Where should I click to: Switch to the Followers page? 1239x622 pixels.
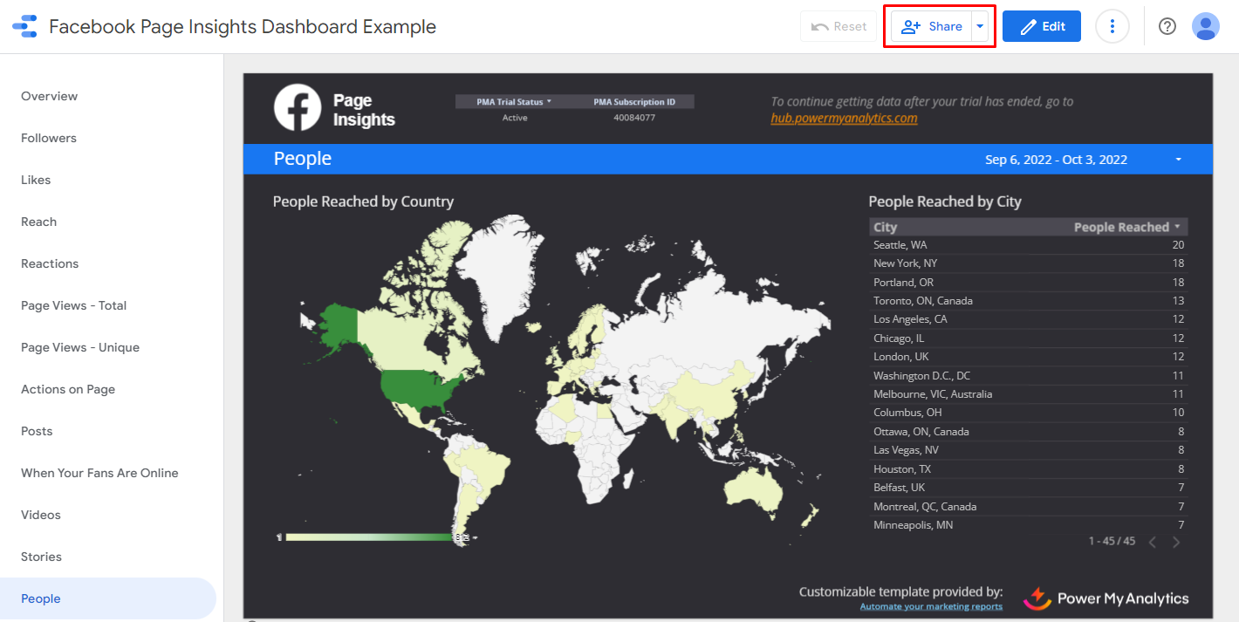(x=49, y=138)
